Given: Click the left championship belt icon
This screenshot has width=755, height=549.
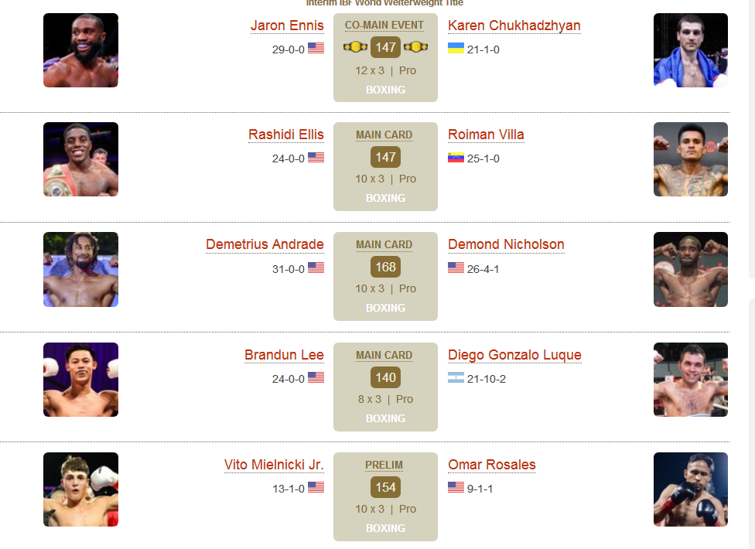Looking at the screenshot, I should point(354,47).
